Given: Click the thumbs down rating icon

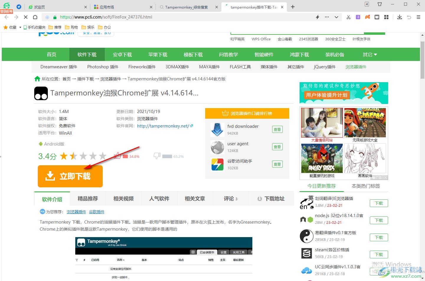Looking at the screenshot, I should click(x=157, y=156).
